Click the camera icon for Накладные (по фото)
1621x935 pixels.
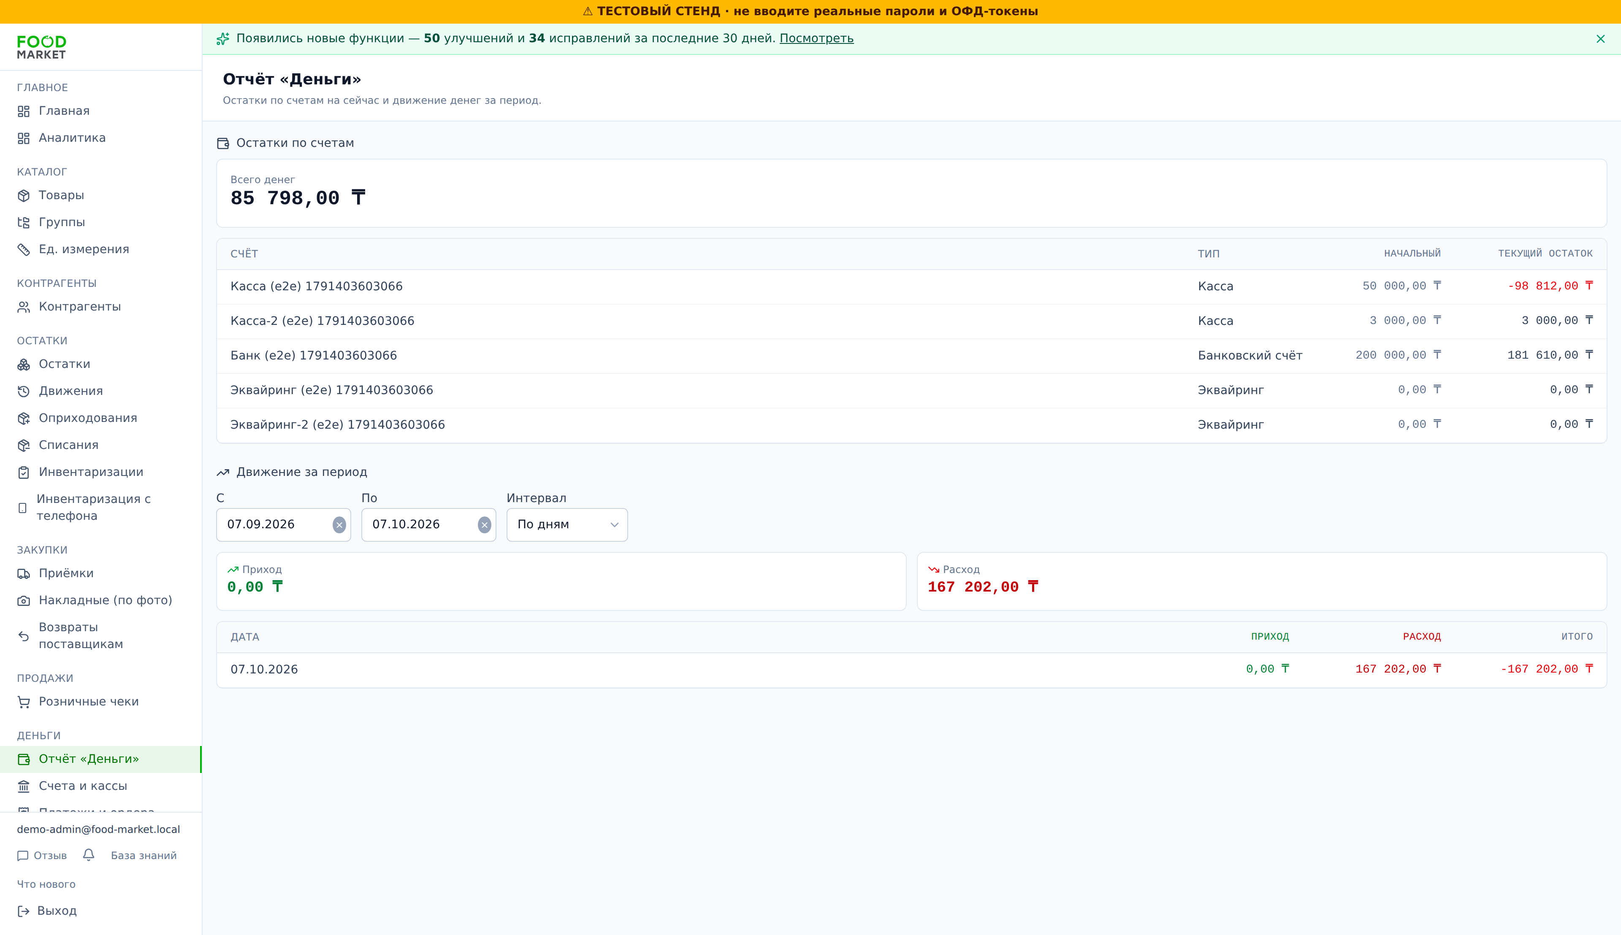pyautogui.click(x=24, y=600)
